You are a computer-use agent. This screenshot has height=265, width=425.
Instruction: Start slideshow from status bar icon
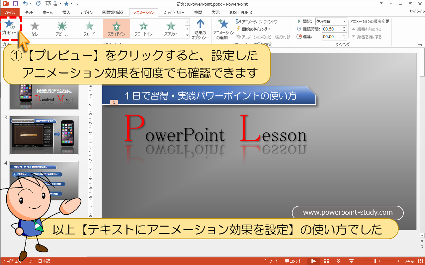pyautogui.click(x=351, y=261)
